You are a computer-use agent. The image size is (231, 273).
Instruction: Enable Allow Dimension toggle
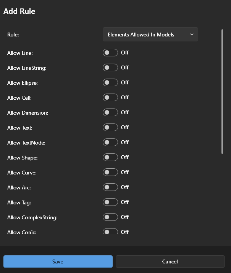click(x=110, y=112)
